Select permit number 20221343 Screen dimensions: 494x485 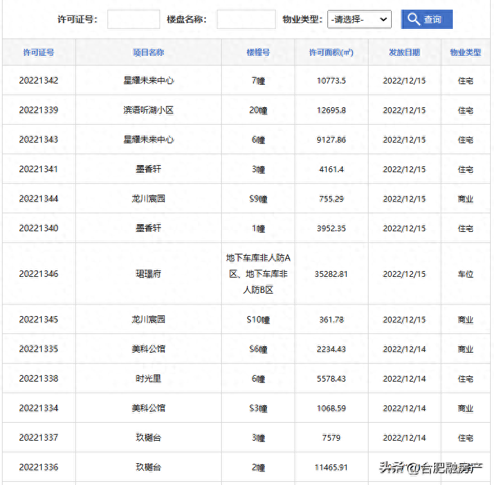39,139
